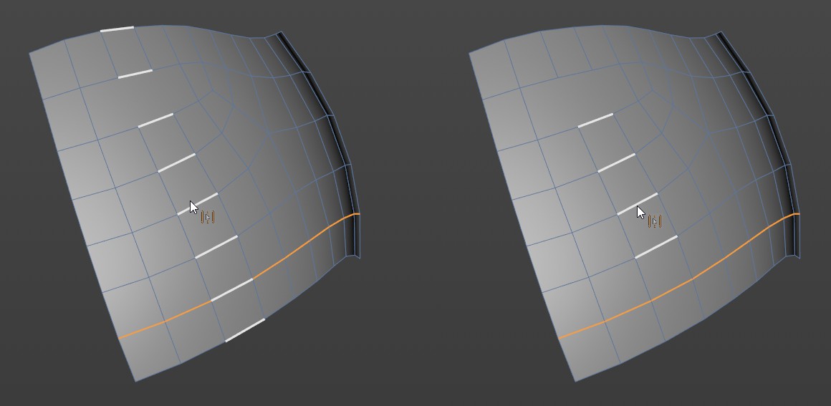The width and height of the screenshot is (831, 406).
Task: Pick second white edge from top, left mesh
Action: click(135, 74)
